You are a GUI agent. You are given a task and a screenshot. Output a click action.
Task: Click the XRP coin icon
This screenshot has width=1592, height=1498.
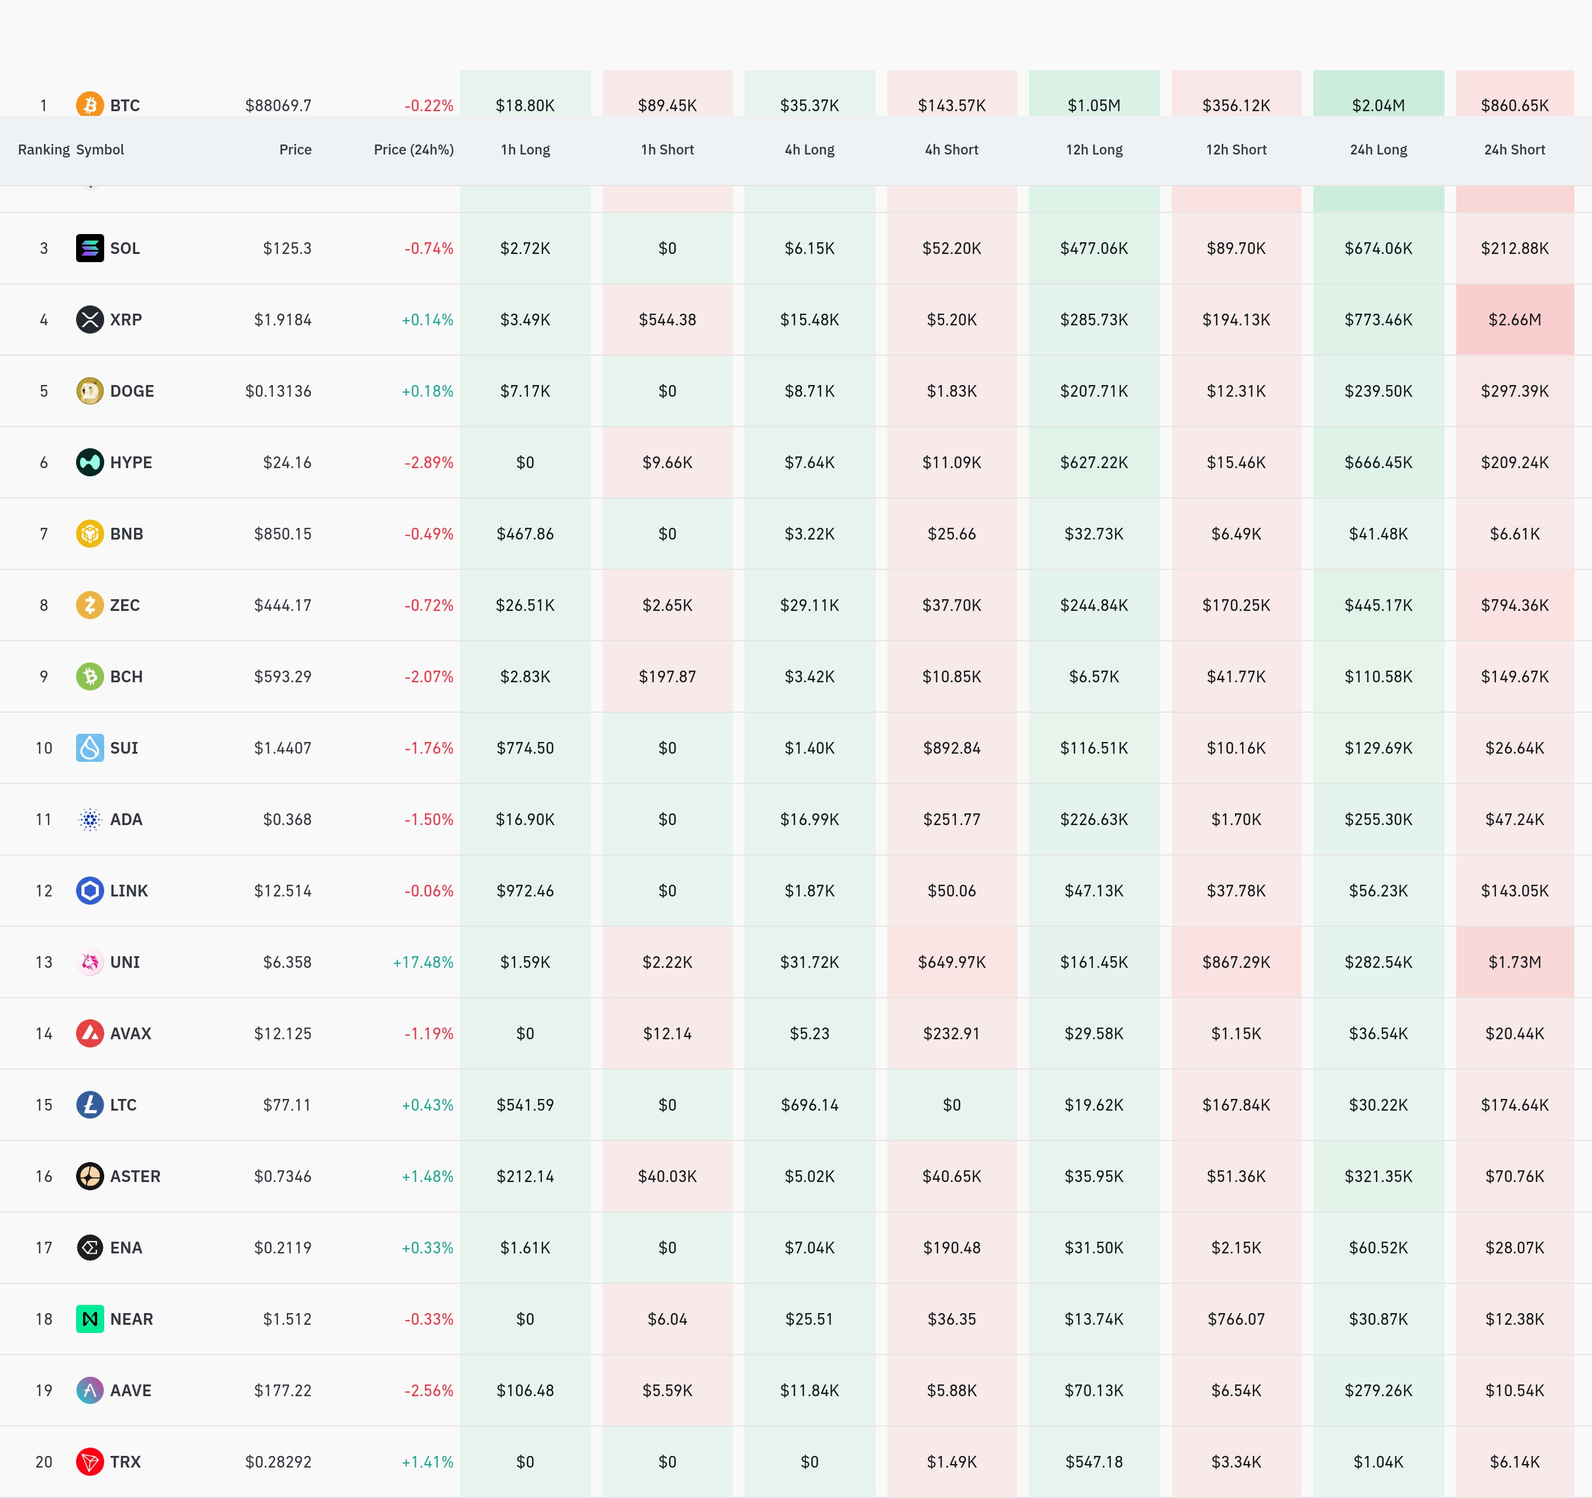(90, 319)
